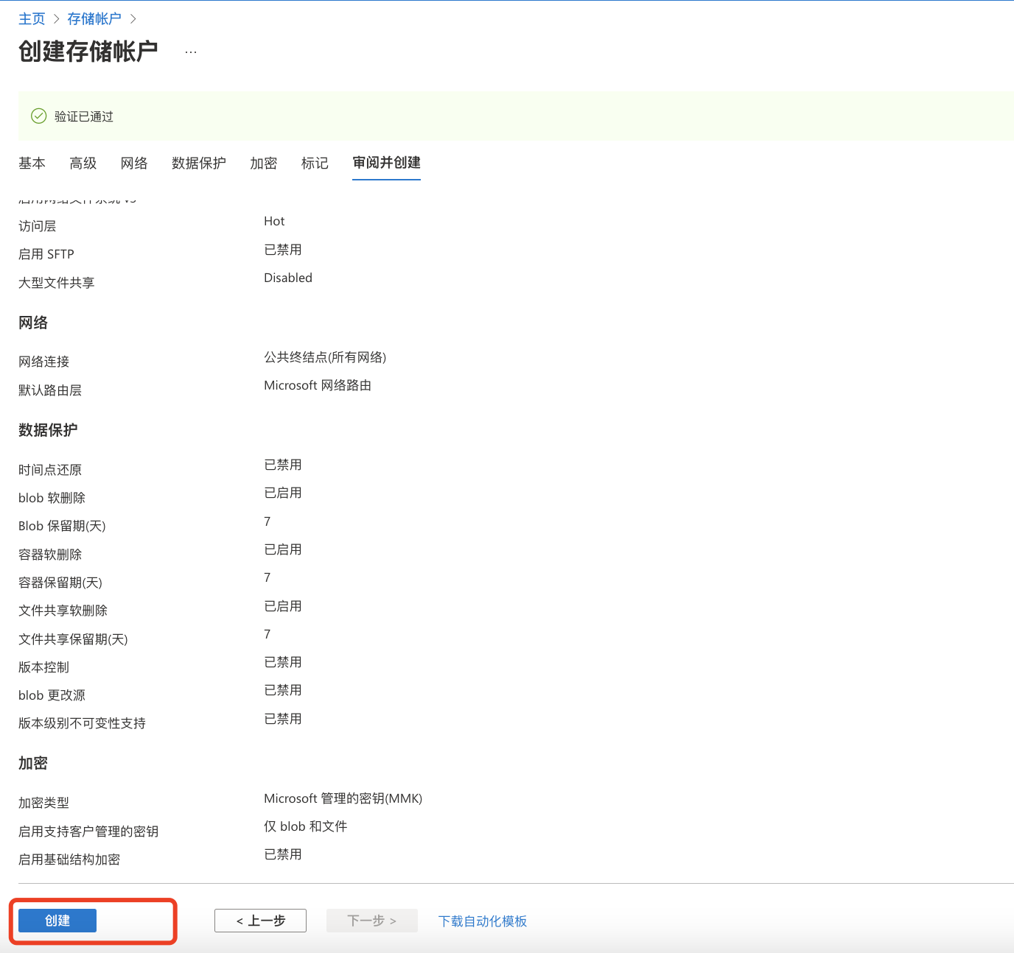Viewport: 1014px width, 953px height.
Task: Click the 版本控制 label
Action: click(x=43, y=667)
